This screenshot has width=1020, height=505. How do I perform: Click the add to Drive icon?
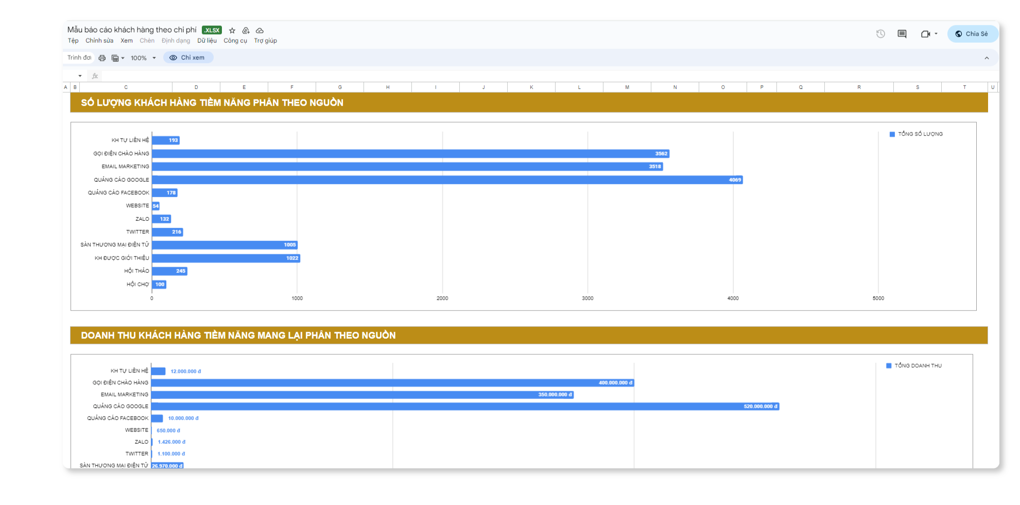coord(246,30)
